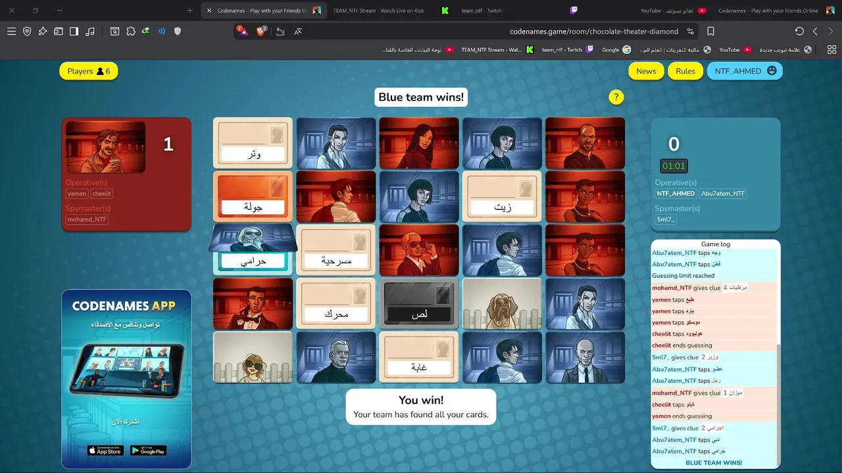Open the علامة تبويب جديدة bookmark
Image resolution: width=842 pixels, height=473 pixels.
pos(785,50)
